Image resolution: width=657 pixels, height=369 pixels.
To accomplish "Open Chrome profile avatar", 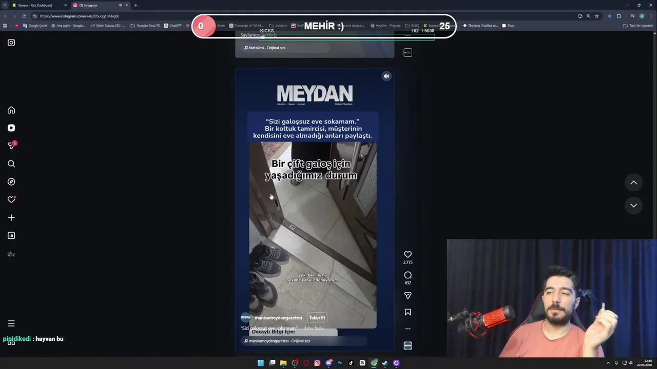I will click(x=642, y=16).
